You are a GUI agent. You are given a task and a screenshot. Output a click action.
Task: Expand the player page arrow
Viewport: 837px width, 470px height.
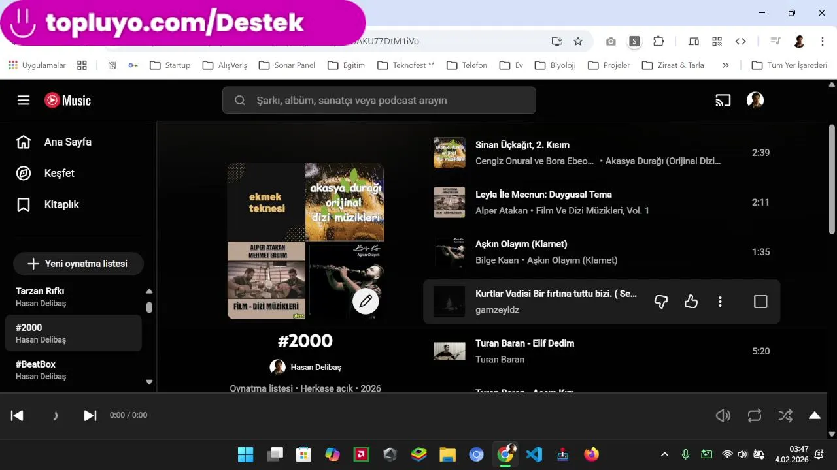(x=815, y=415)
